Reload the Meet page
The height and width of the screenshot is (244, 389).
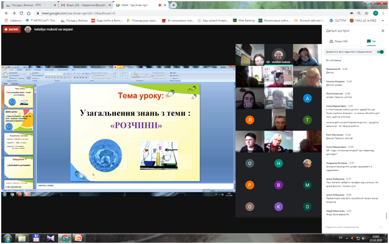click(21, 14)
